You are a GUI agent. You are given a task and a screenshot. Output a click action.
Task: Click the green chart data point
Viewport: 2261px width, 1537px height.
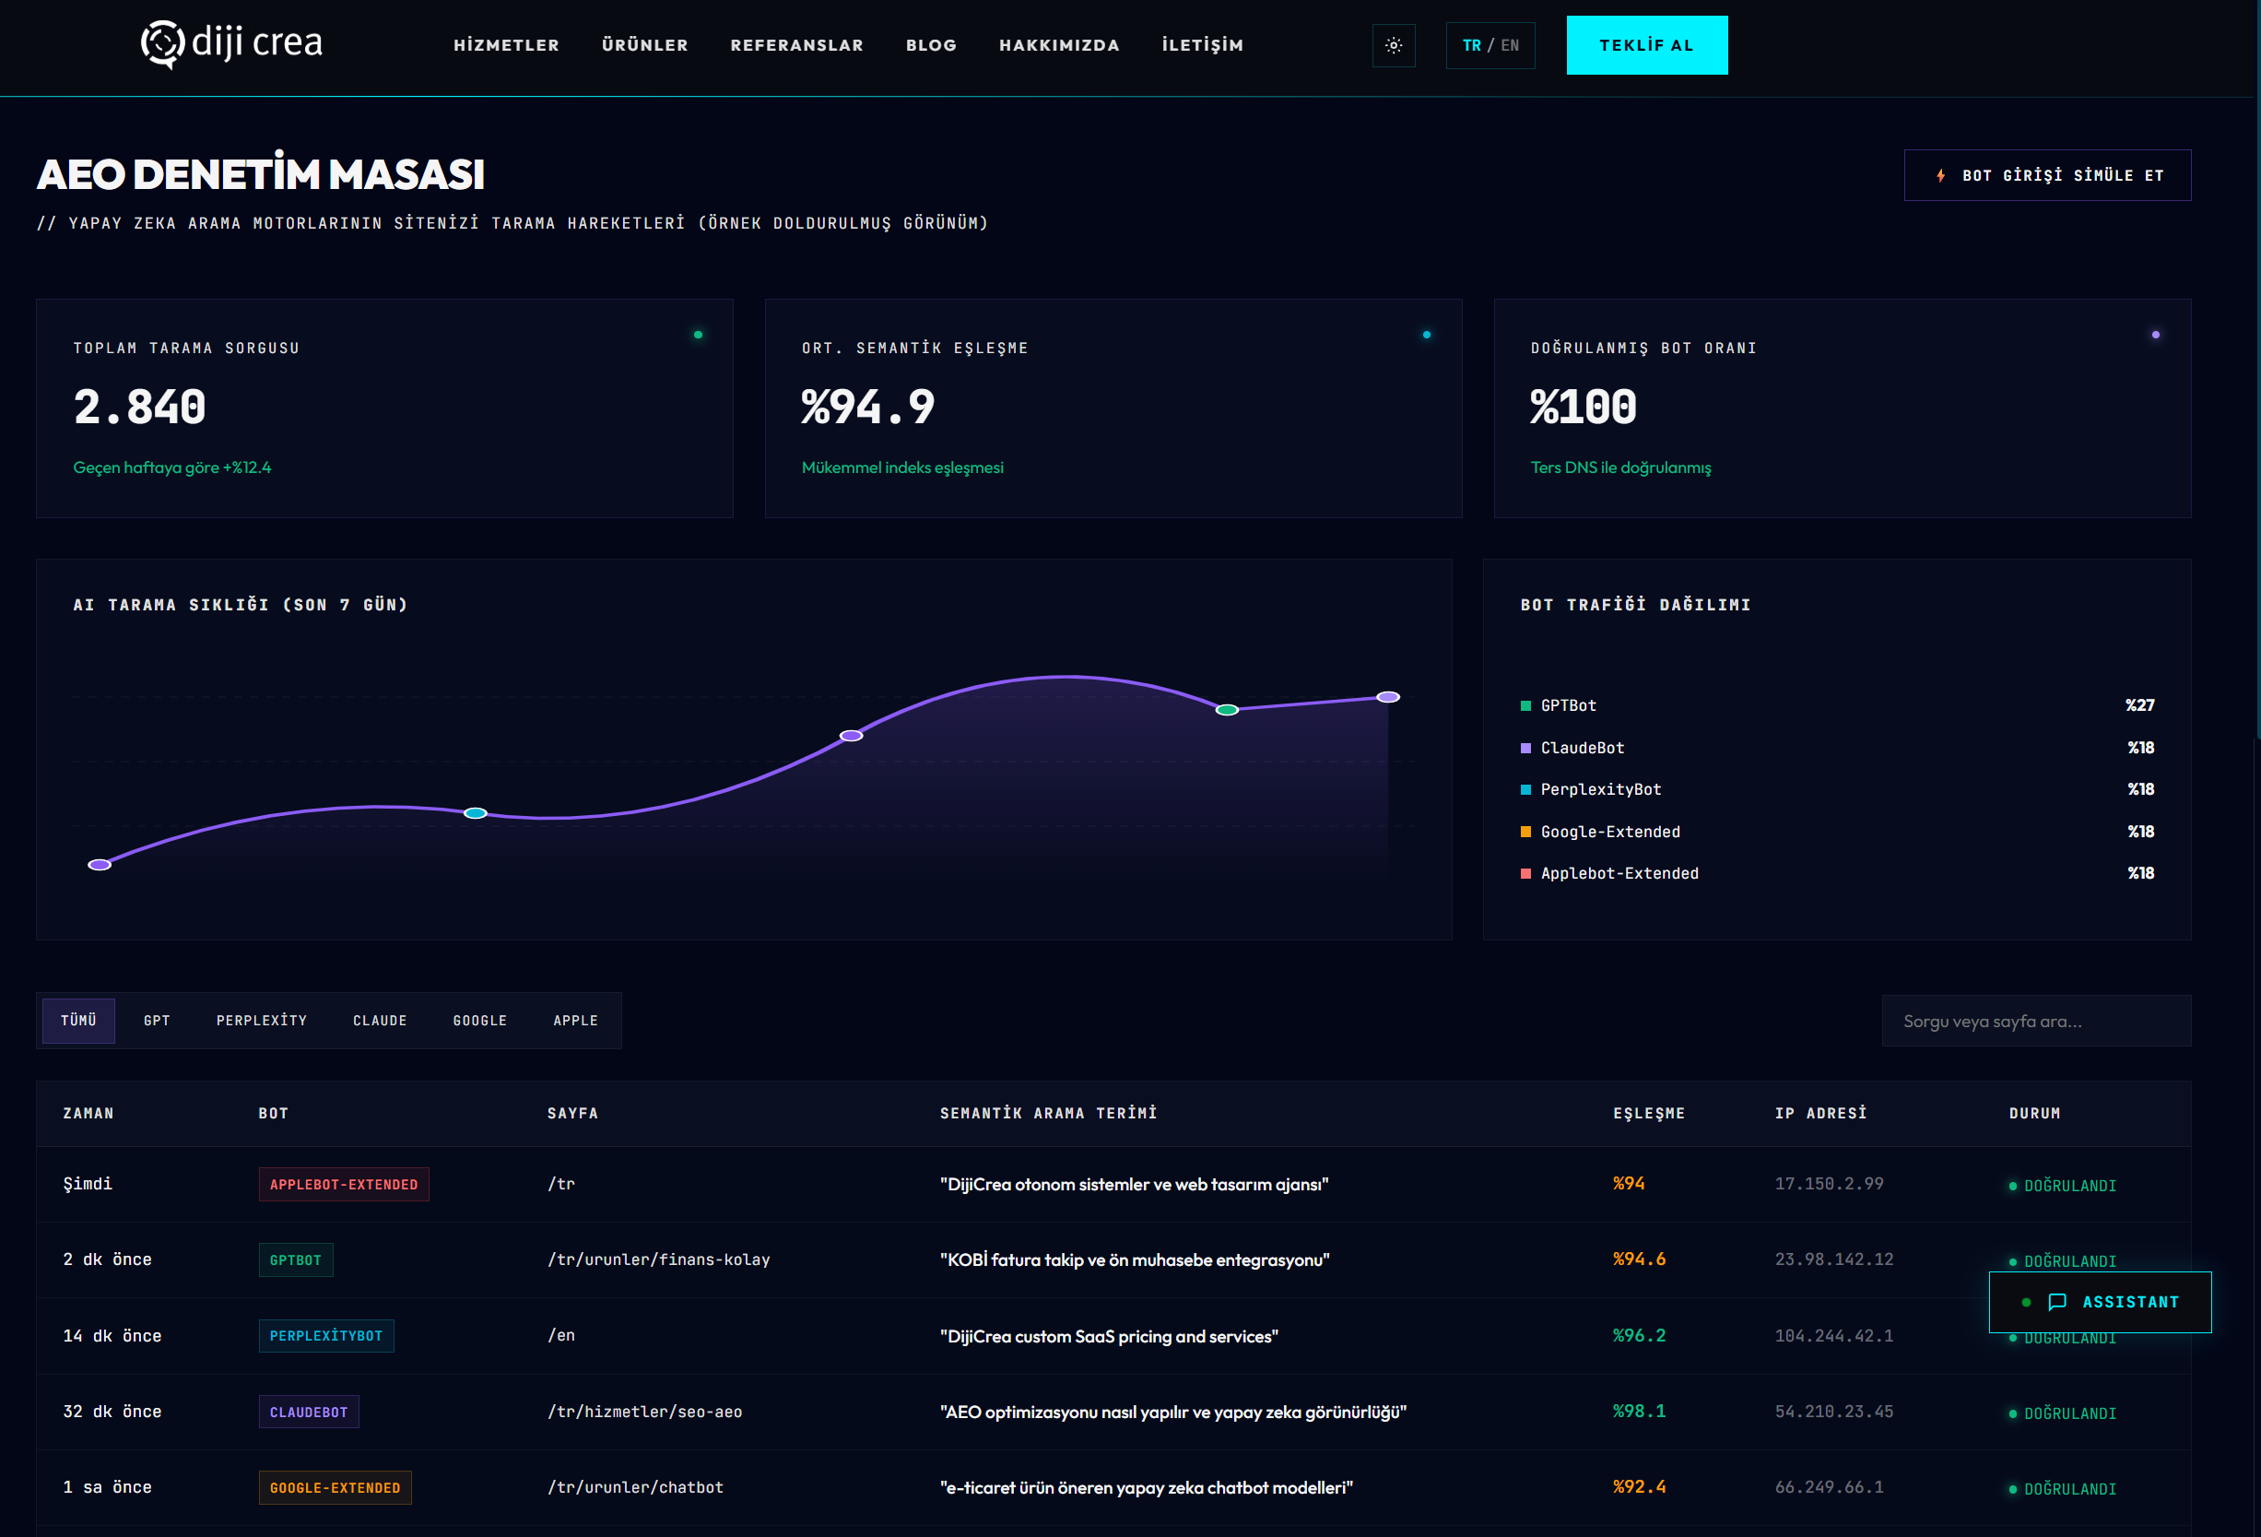pyautogui.click(x=1227, y=710)
